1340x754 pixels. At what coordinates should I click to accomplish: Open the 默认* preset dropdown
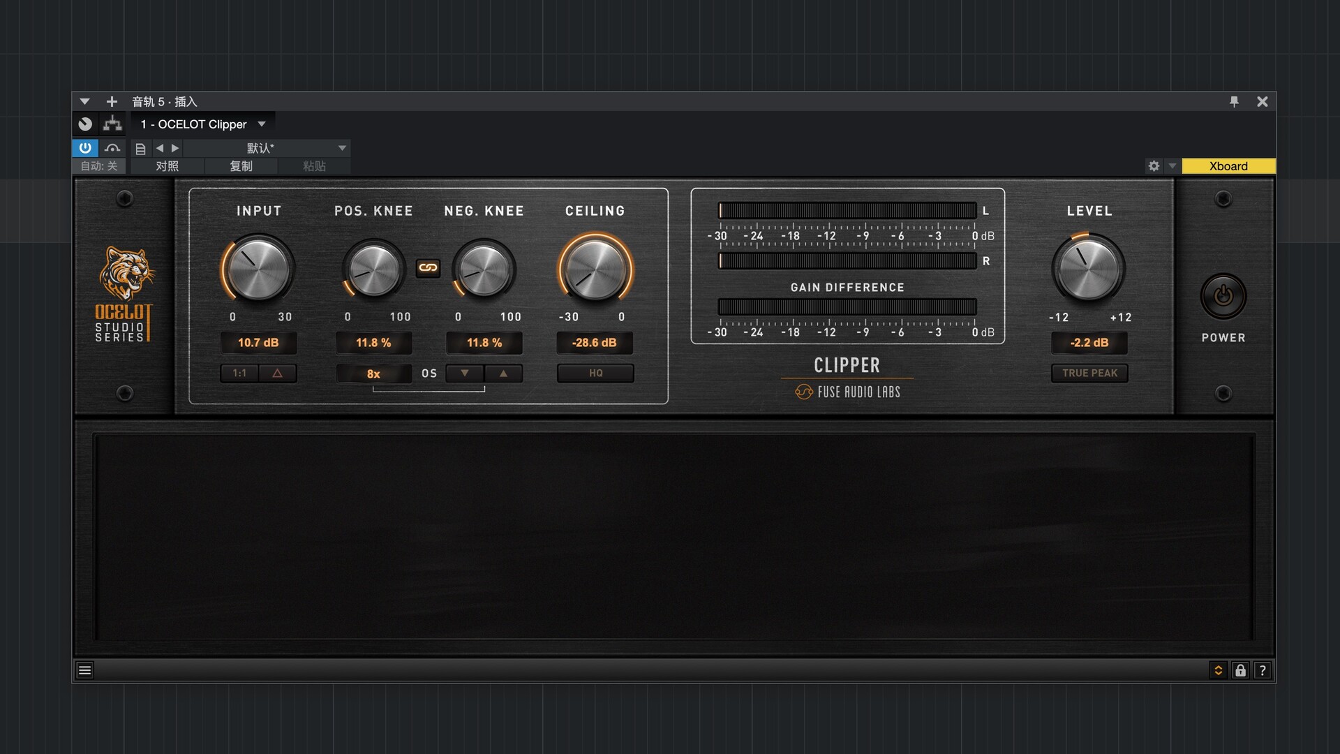[x=267, y=148]
